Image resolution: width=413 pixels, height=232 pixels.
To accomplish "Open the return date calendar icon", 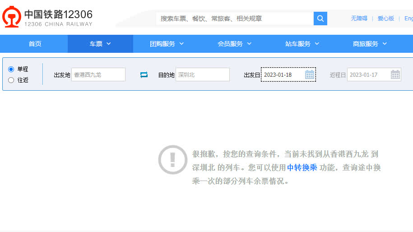I will coord(395,74).
